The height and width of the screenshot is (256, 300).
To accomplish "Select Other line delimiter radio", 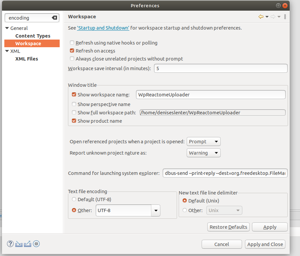I will point(185,210).
